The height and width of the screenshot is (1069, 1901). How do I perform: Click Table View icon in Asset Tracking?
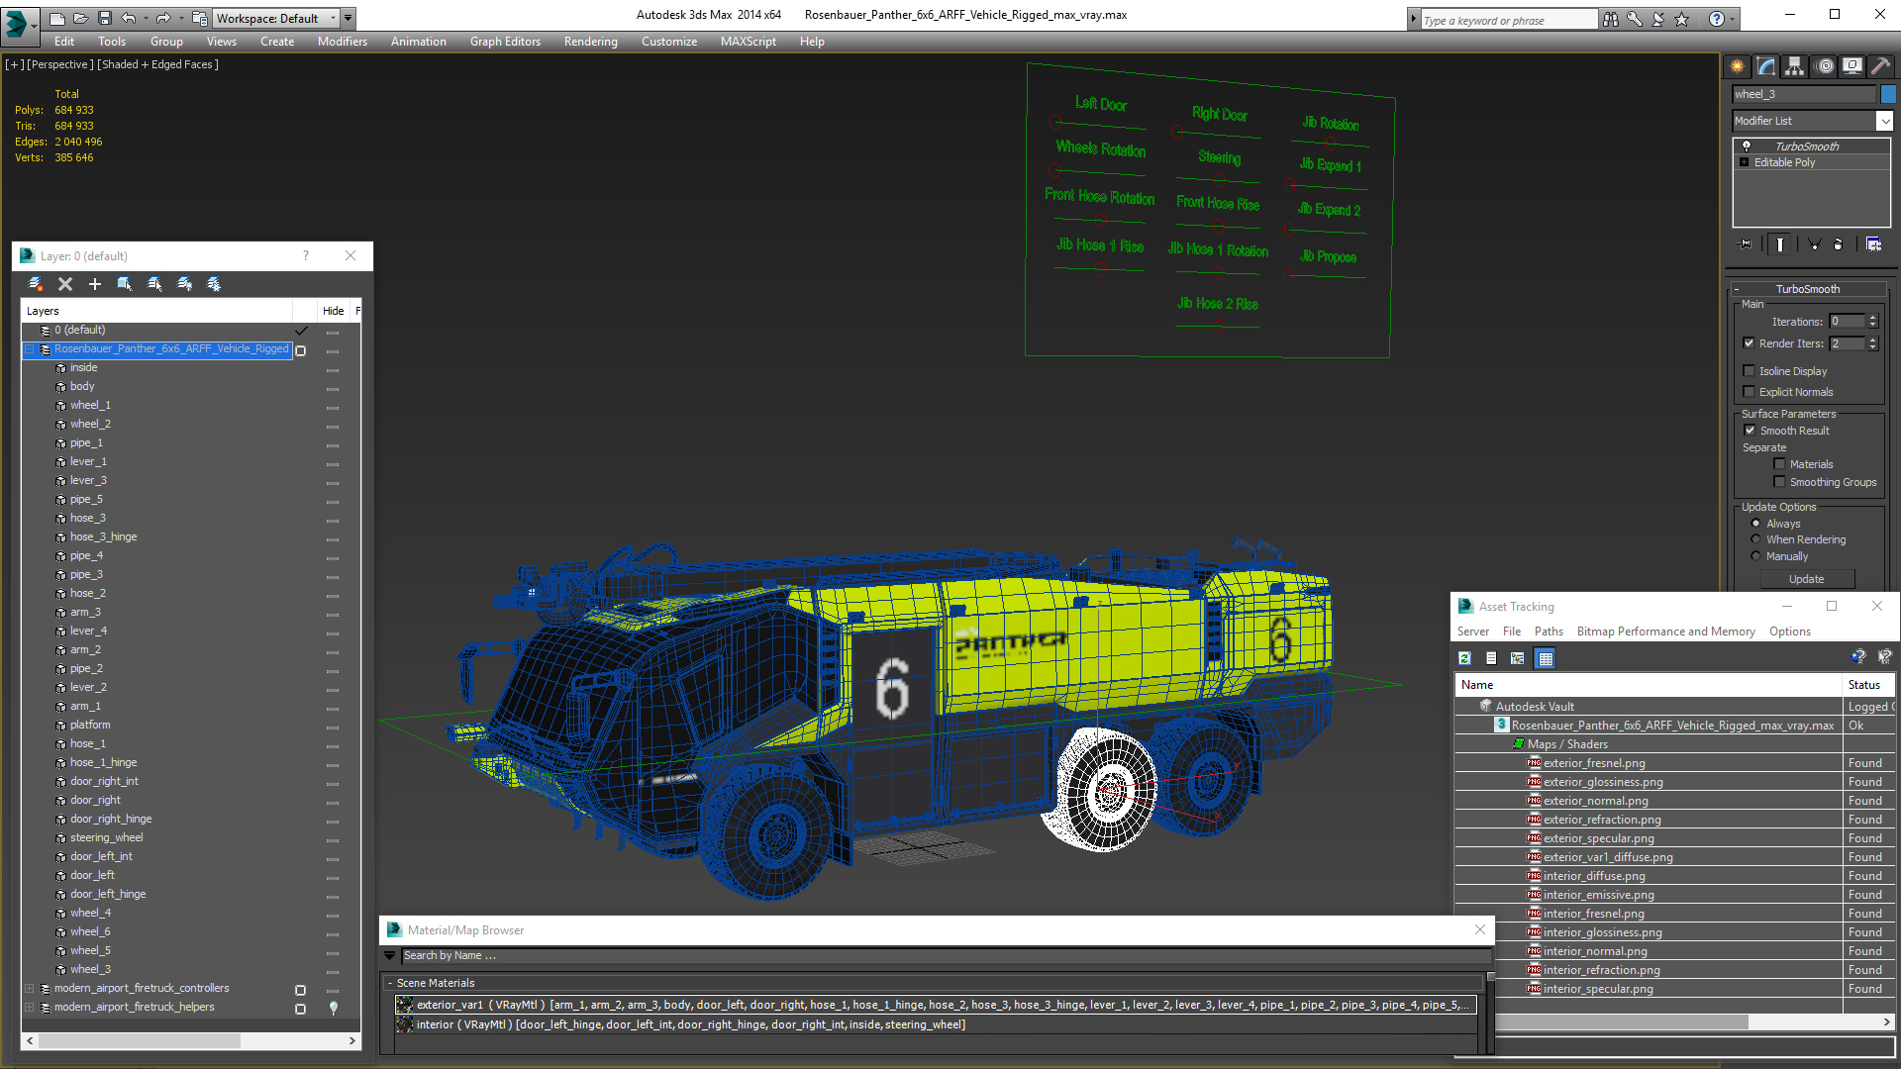coord(1546,658)
